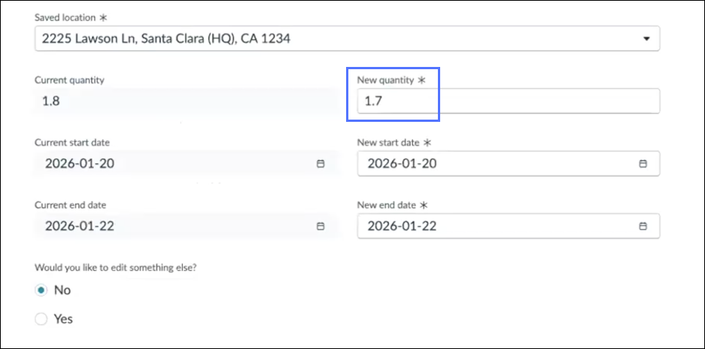
Task: Click the New start date label
Action: 388,143
